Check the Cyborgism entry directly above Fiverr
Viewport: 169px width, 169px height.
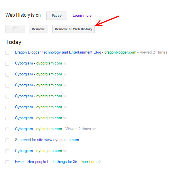click(7, 151)
